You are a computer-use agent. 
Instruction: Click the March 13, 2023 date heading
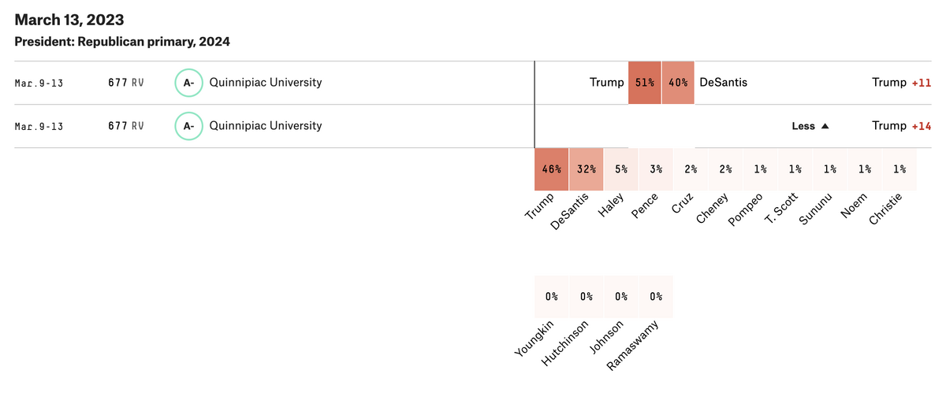69,20
